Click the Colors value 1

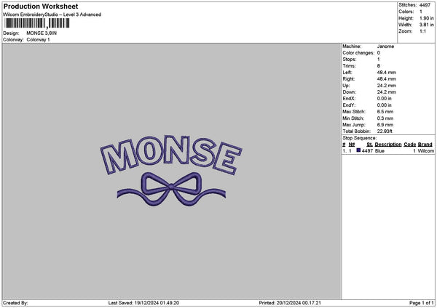(x=421, y=12)
